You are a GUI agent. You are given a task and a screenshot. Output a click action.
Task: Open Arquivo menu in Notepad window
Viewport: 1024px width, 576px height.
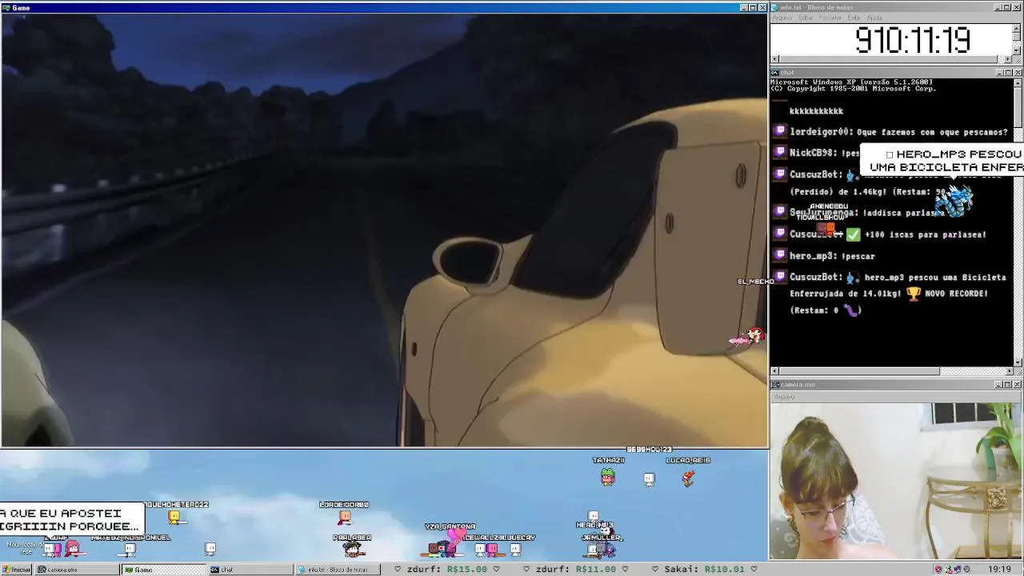click(782, 18)
